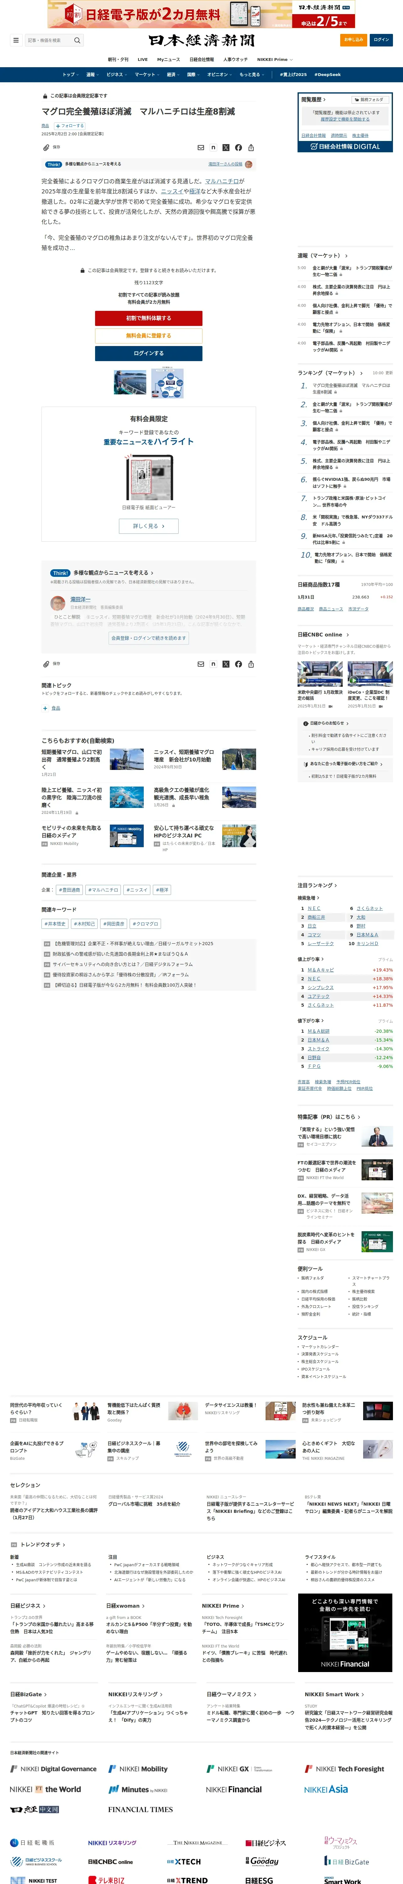
Task: Open the 日経会社情報 DIGITAL banner
Action: point(345,146)
